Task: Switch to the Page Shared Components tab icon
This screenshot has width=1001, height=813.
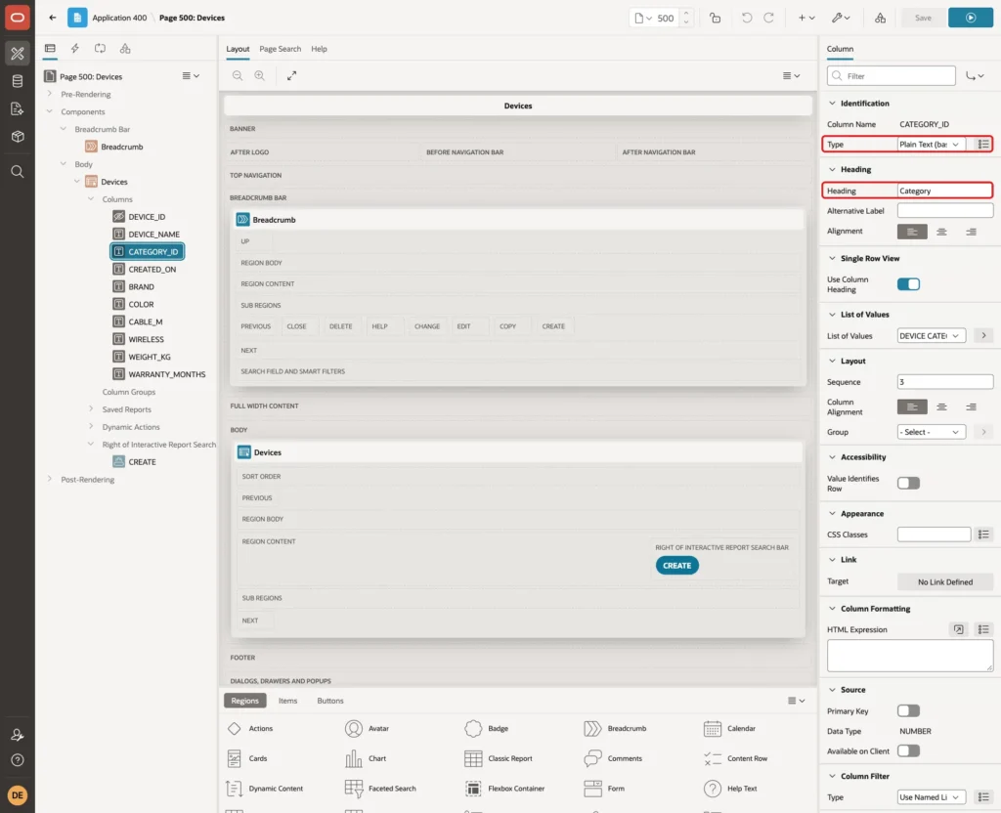Action: [125, 49]
